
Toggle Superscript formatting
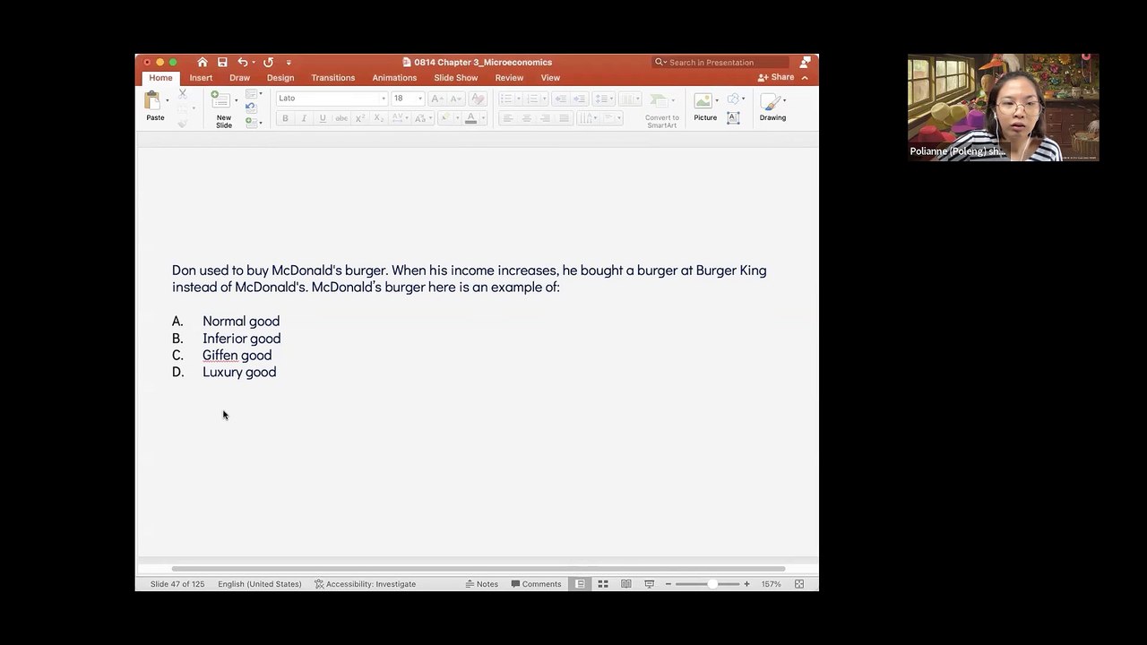pyautogui.click(x=360, y=118)
